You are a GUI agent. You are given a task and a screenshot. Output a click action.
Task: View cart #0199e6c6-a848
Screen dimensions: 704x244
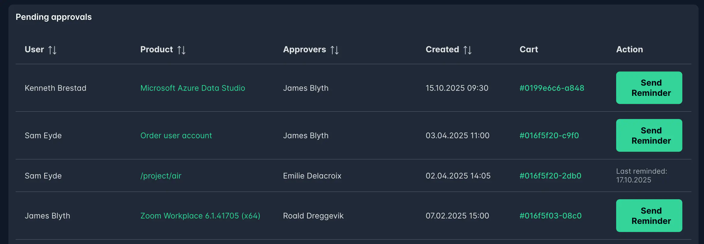[551, 88]
